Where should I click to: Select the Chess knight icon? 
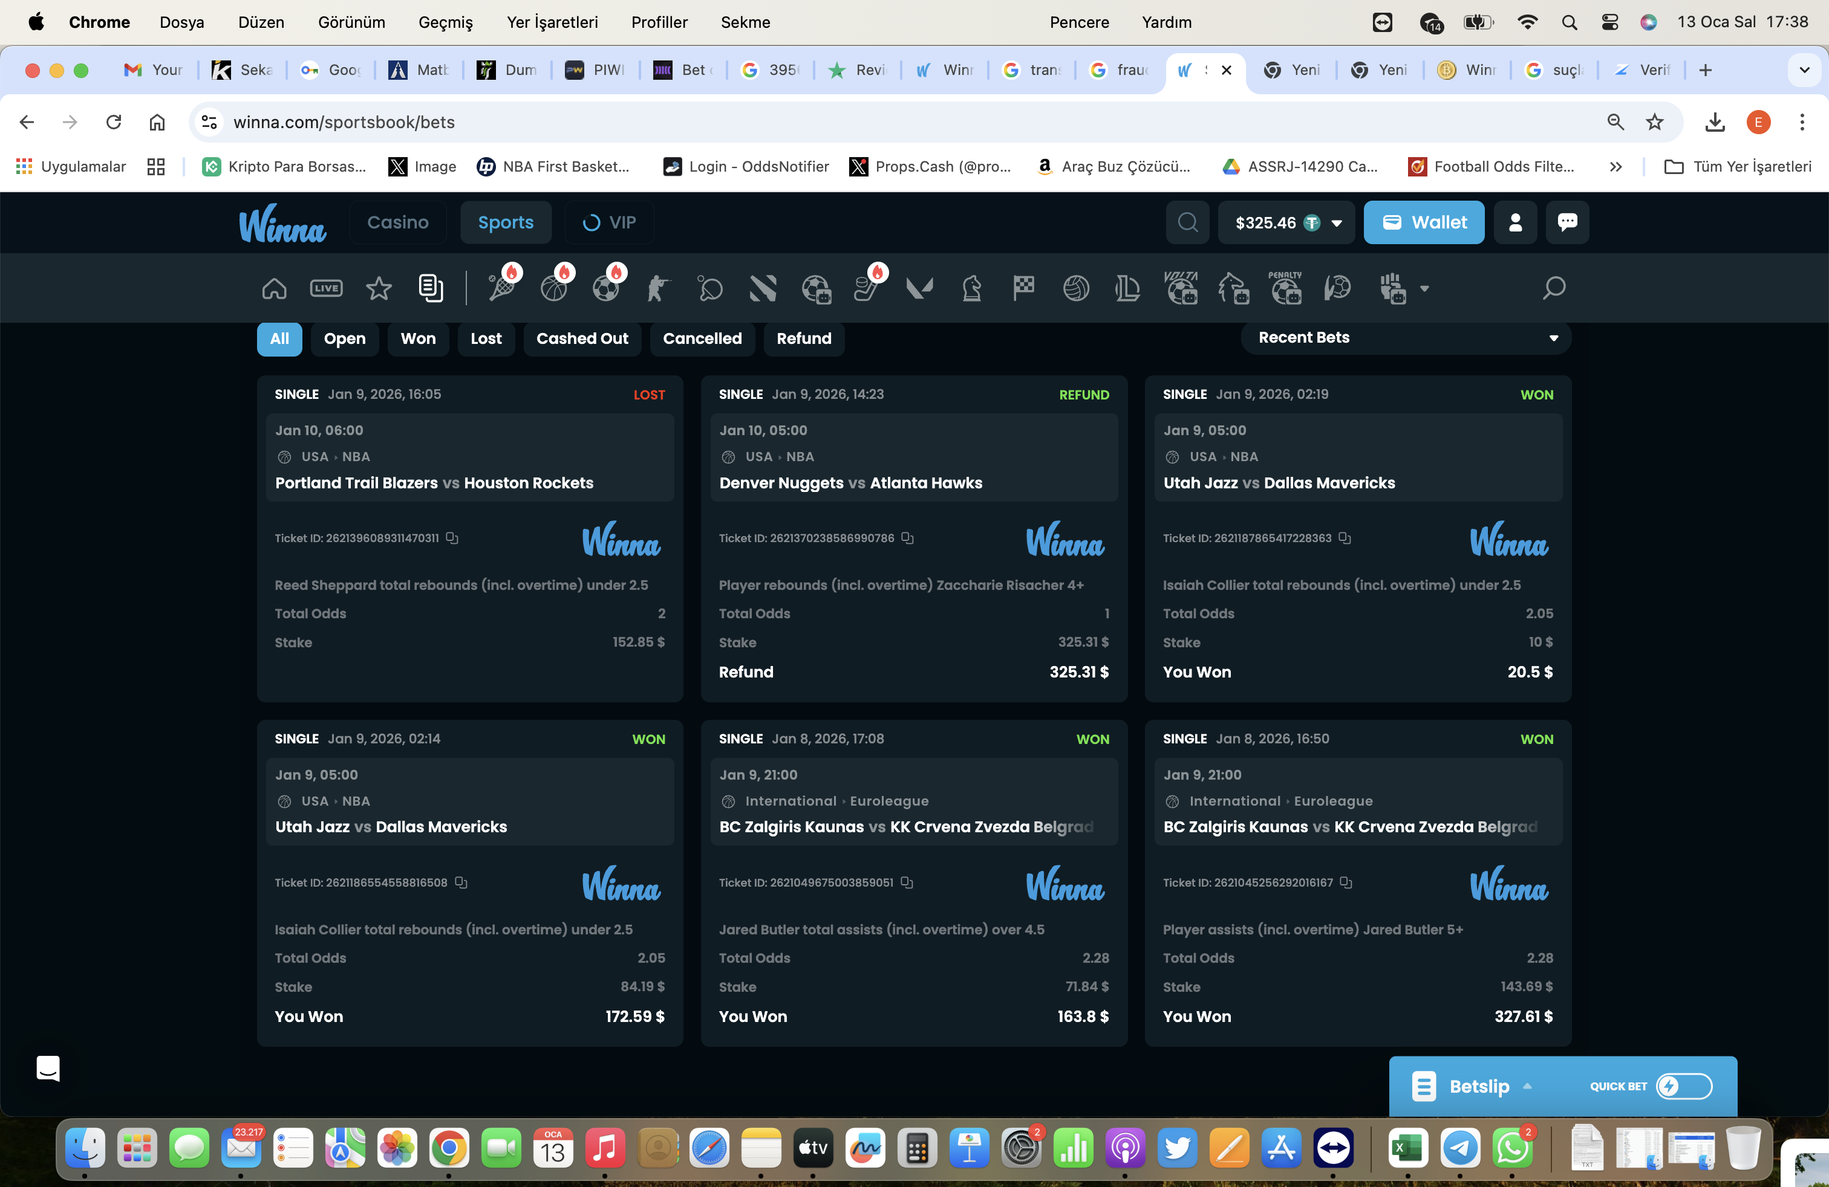coord(971,289)
